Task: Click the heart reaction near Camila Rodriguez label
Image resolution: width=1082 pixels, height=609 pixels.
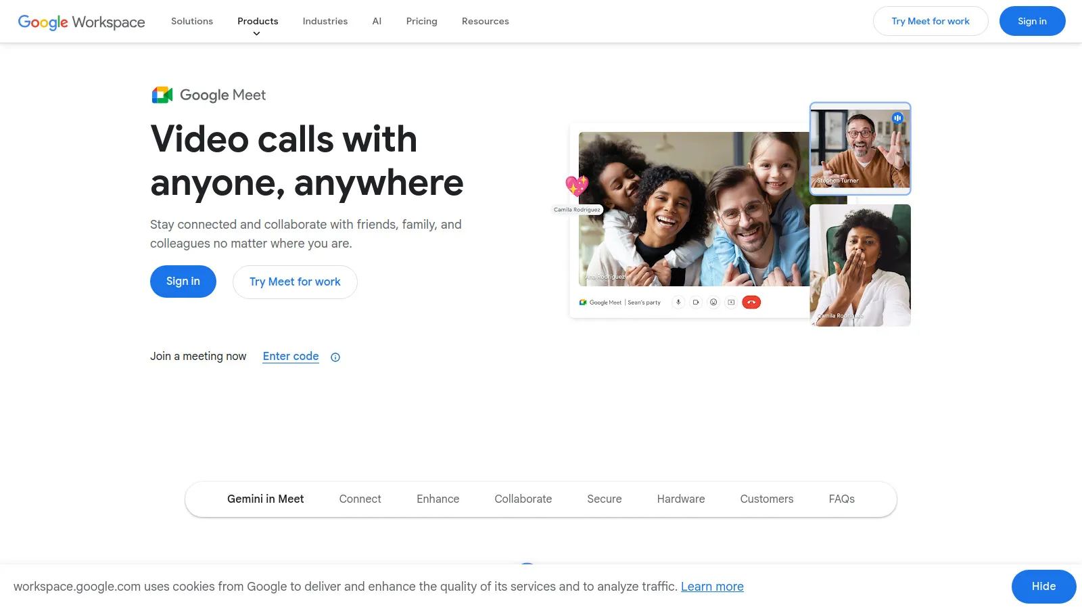Action: (576, 184)
